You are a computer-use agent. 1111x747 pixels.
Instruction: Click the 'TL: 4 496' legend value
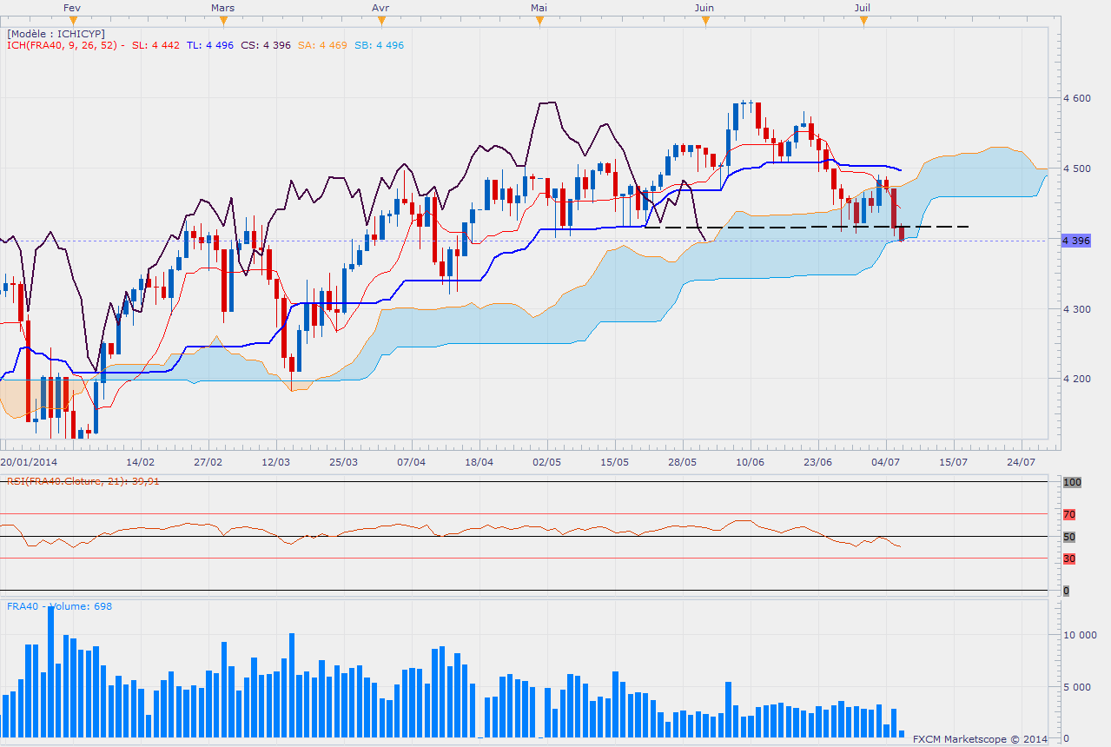coord(210,45)
